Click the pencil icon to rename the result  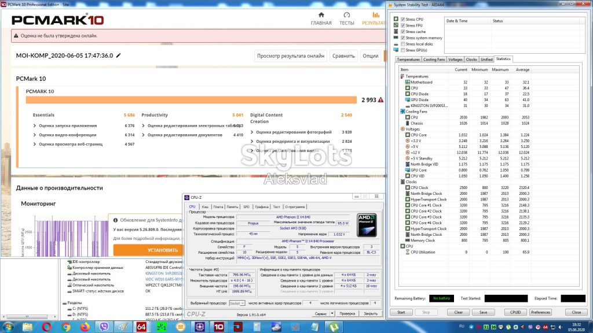tap(118, 55)
